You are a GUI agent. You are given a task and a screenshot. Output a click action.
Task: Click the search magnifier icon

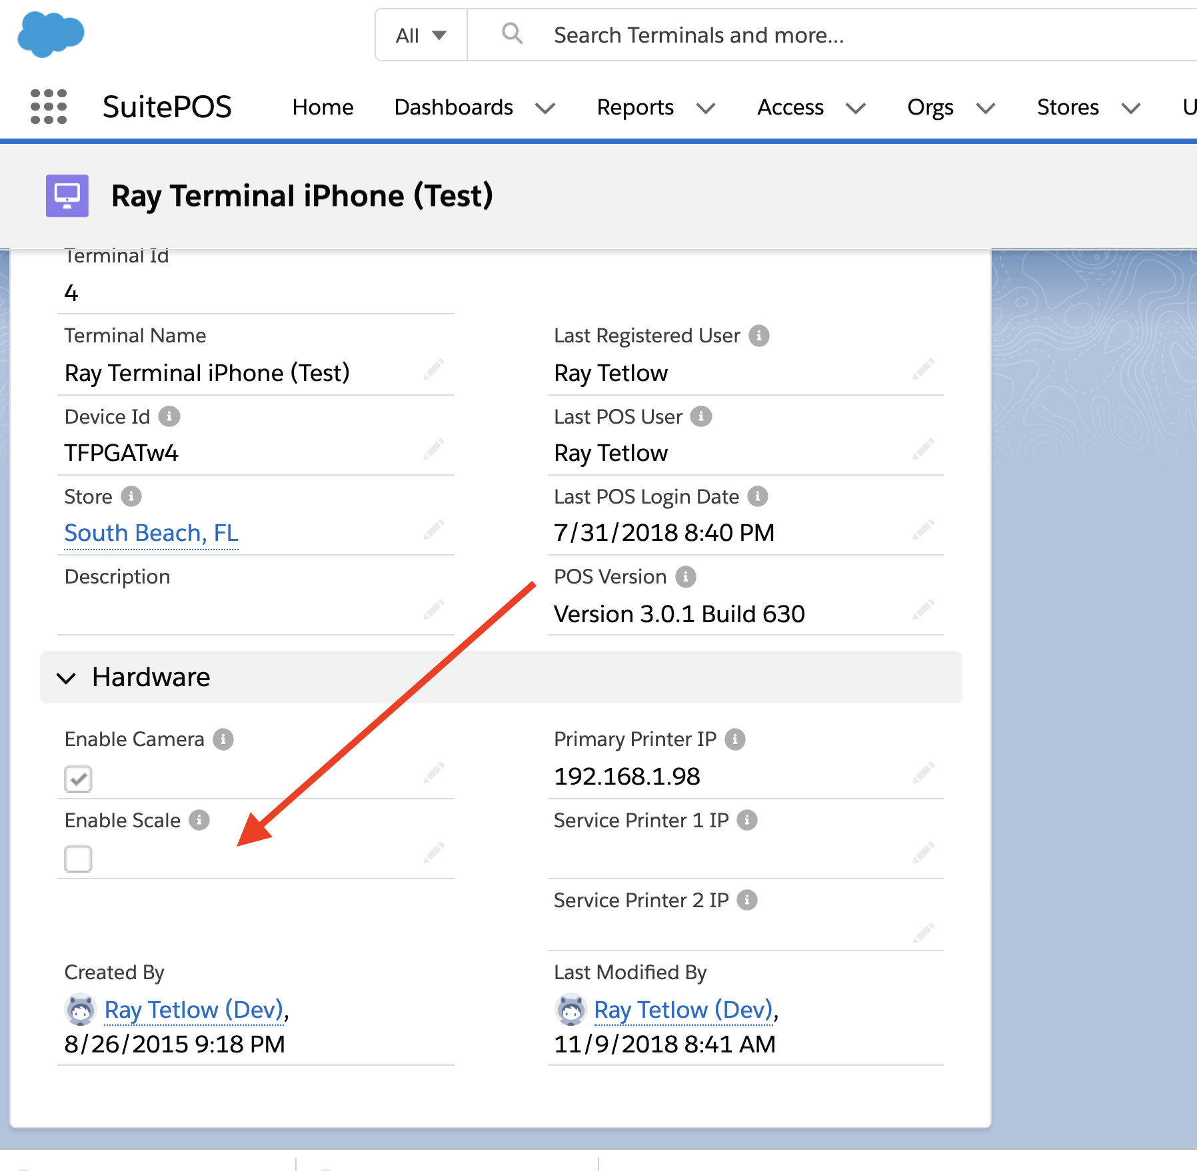512,33
